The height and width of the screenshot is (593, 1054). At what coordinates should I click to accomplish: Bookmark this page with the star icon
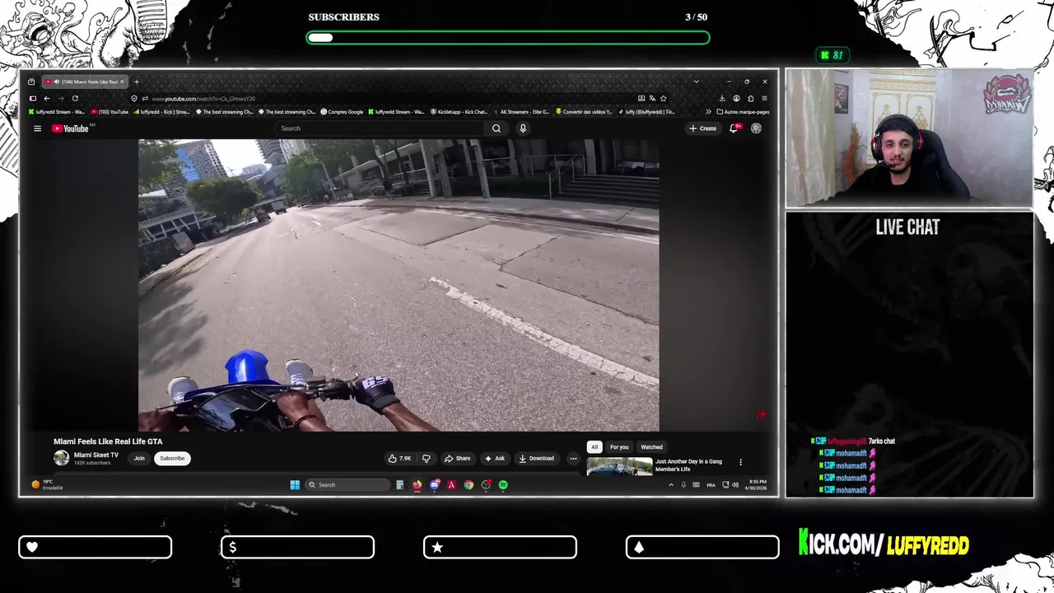coord(663,98)
